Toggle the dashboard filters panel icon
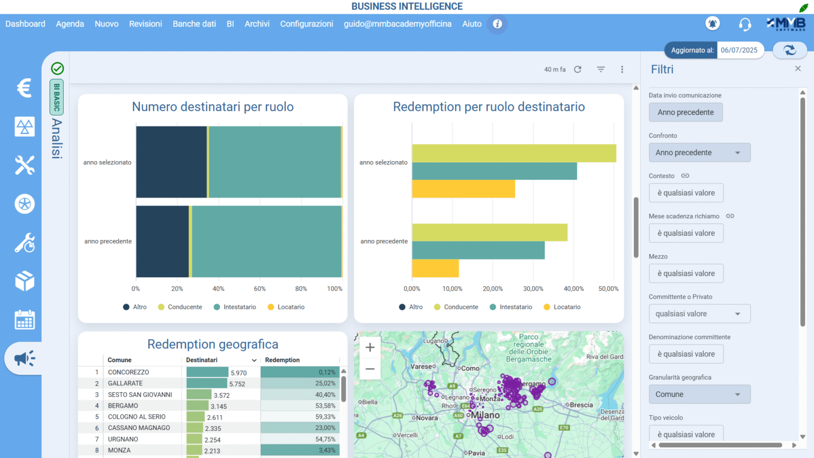Image resolution: width=814 pixels, height=458 pixels. [600, 69]
